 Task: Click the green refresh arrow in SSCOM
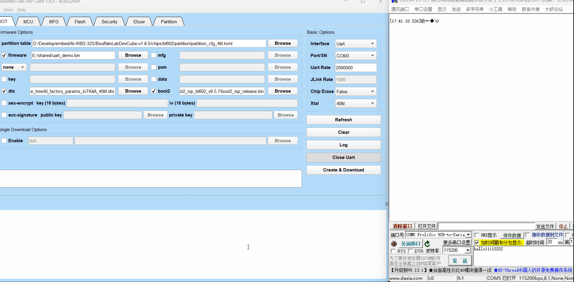click(x=427, y=244)
